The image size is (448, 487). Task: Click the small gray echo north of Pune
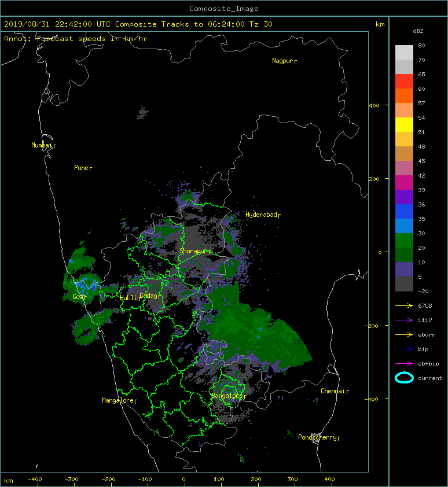point(143,112)
